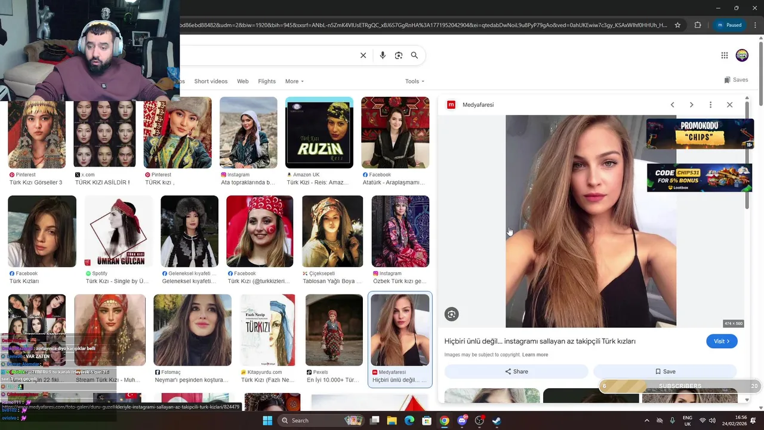This screenshot has height=430, width=764.
Task: Switch to Short videos tab
Action: click(x=211, y=81)
